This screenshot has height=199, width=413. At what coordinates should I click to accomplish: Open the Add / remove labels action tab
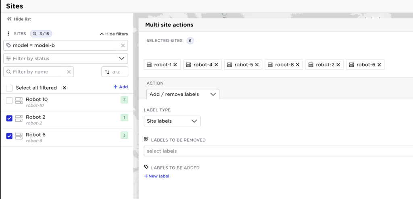click(x=183, y=94)
